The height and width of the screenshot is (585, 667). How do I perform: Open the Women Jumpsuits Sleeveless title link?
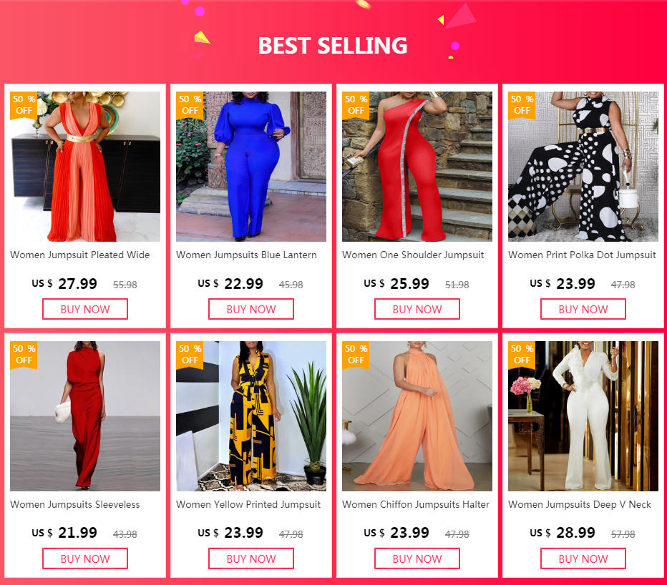coord(75,505)
